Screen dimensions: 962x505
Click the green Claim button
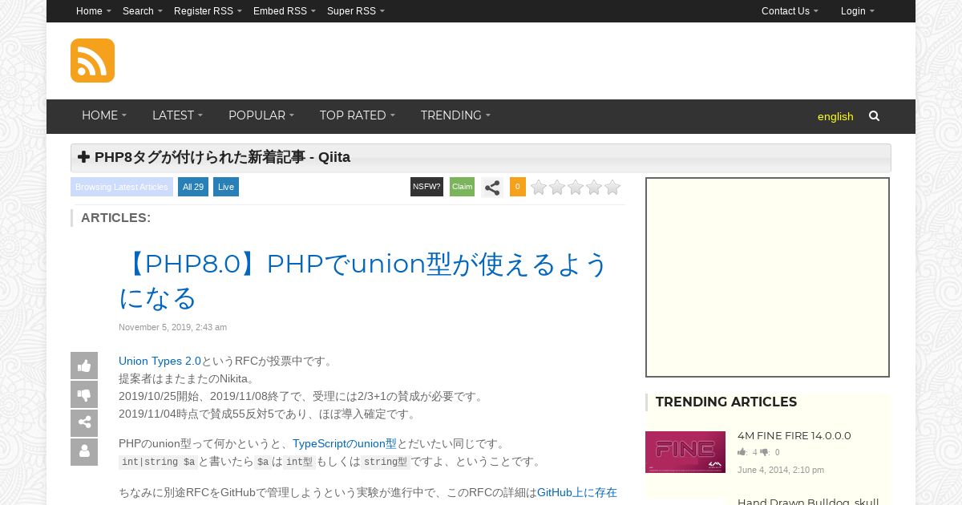(x=462, y=187)
